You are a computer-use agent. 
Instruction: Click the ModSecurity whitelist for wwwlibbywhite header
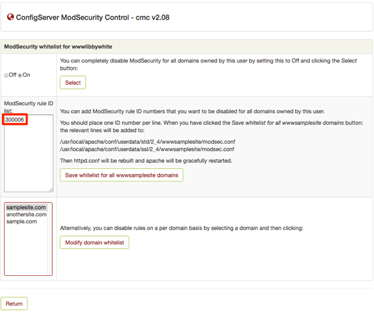point(58,47)
